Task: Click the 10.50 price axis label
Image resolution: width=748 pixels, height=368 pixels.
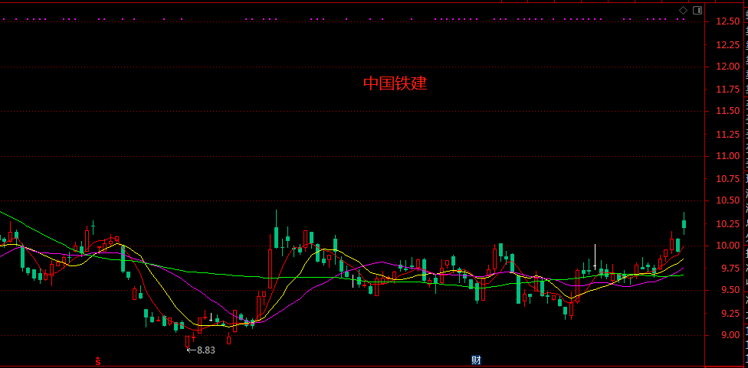Action: (x=727, y=201)
